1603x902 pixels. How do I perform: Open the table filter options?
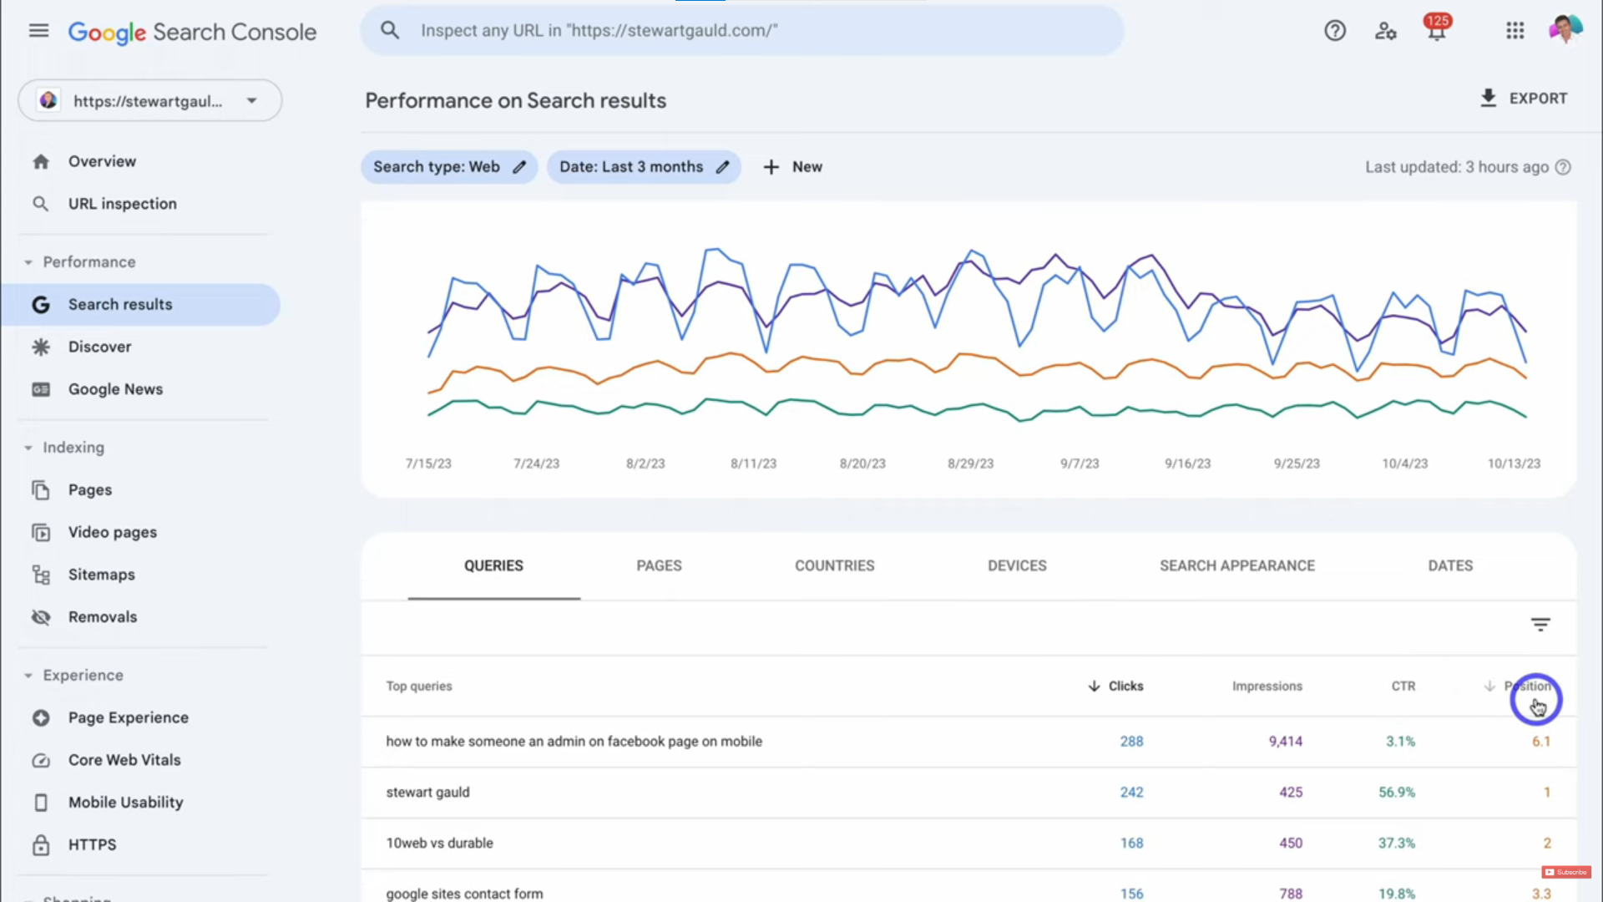1540,624
